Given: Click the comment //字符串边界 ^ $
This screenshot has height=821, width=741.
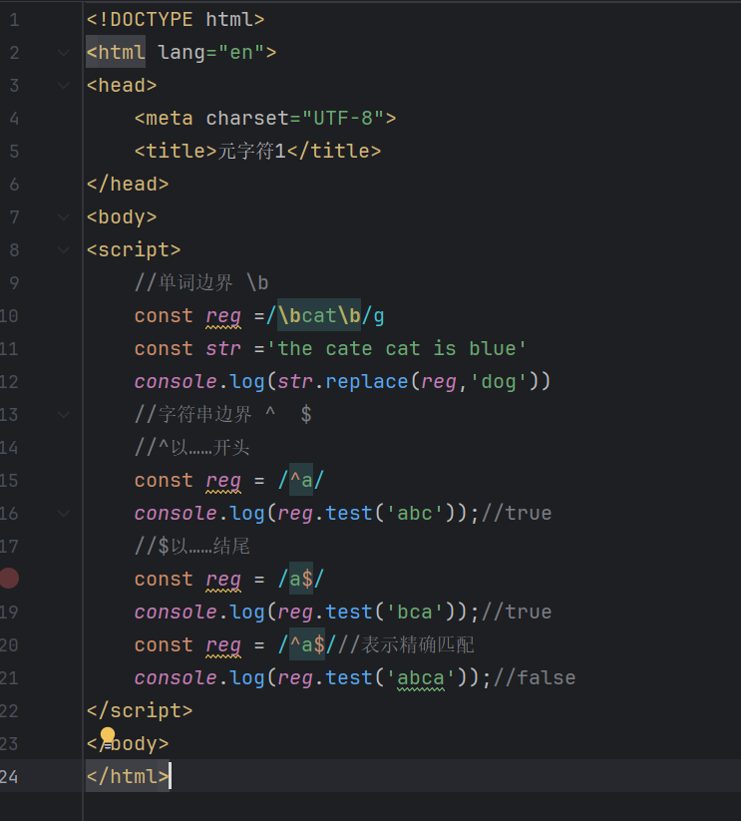Looking at the screenshot, I should click(x=223, y=415).
